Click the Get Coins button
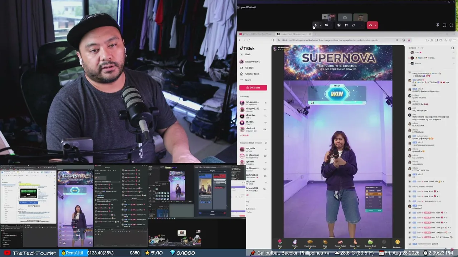The image size is (458, 257). [253, 87]
